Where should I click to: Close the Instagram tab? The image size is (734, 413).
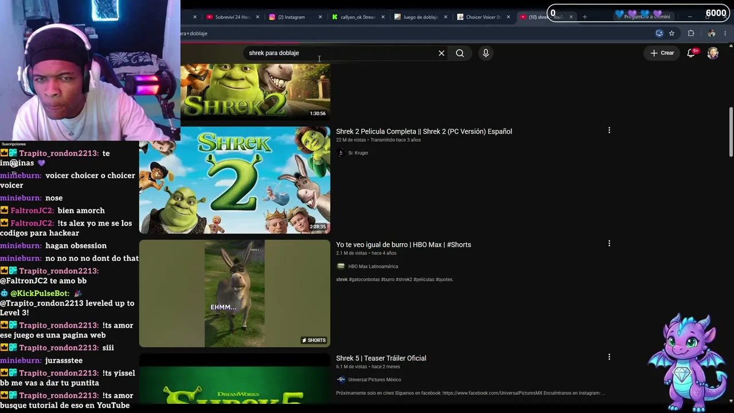(320, 17)
